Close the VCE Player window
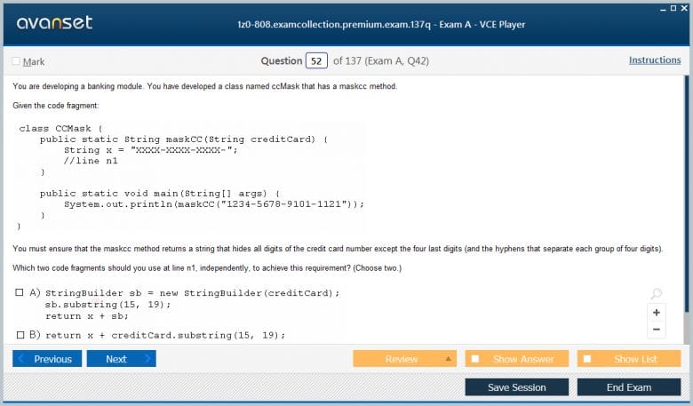The image size is (693, 406). 684,8
